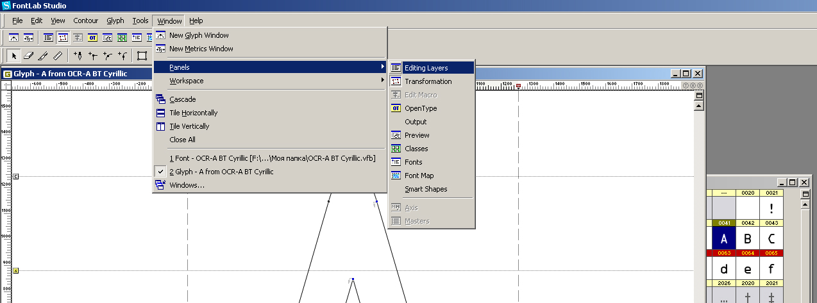Image resolution: width=817 pixels, height=303 pixels.
Task: Click the glyph window title bar icon
Action: click(x=8, y=74)
